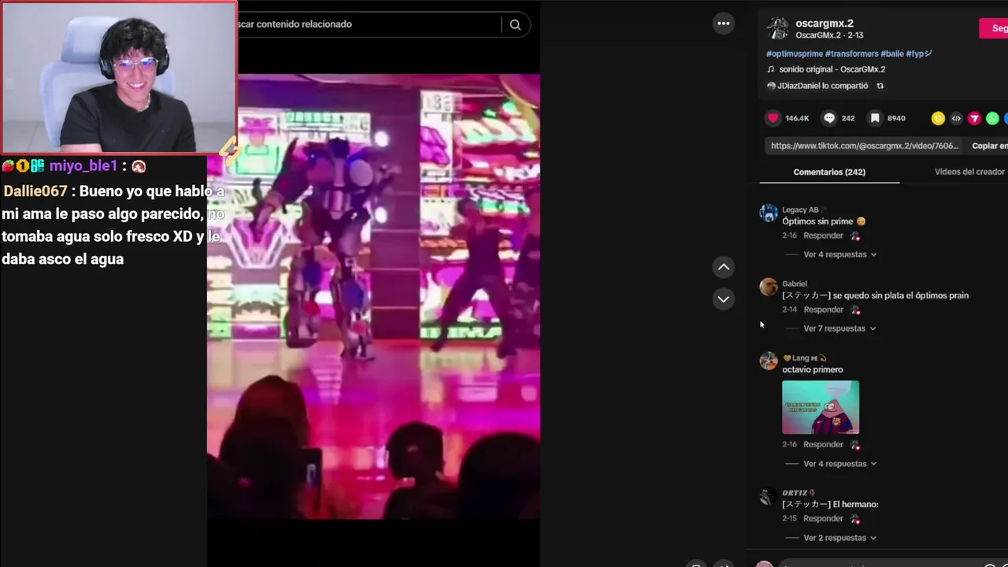Like the video with the heart icon

(773, 118)
